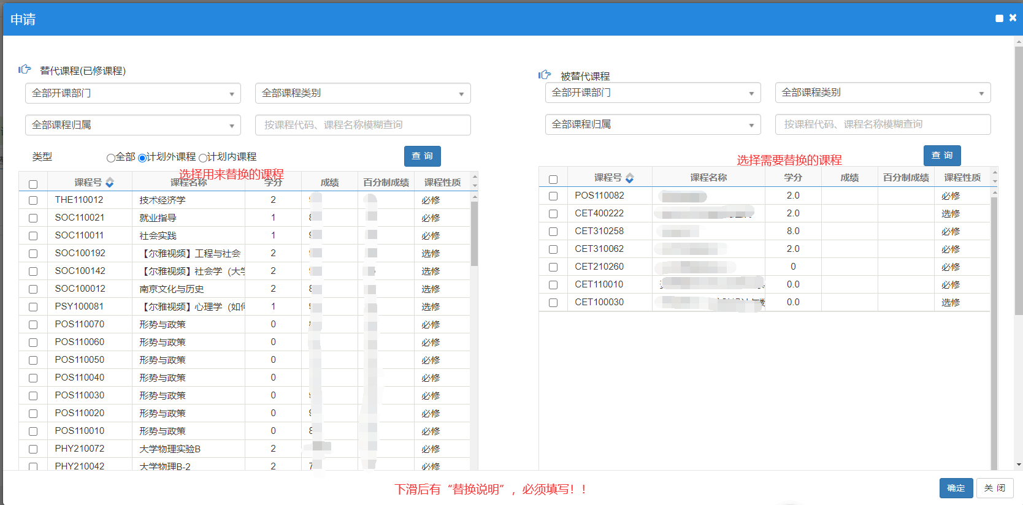Screen dimensions: 1023x505
Task: Tick the checkbox for CET400222 row
Action: (553, 214)
